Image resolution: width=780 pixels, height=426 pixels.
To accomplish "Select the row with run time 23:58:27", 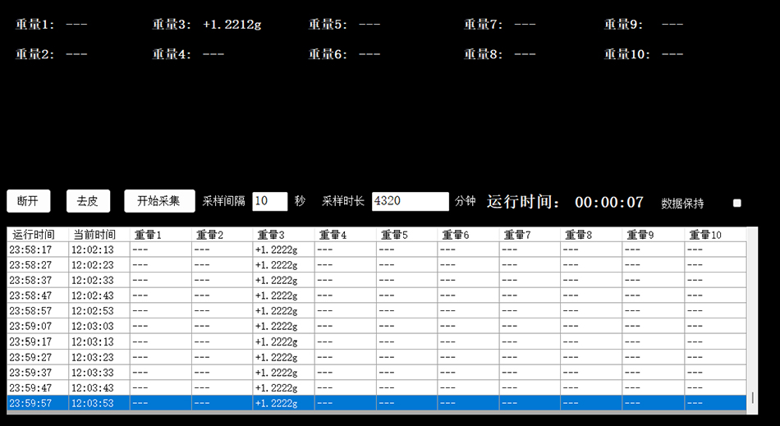I will click(x=377, y=265).
